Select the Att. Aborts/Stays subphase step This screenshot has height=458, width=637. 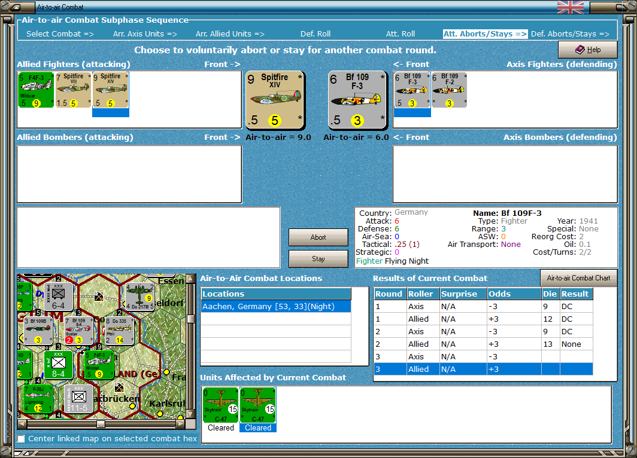click(x=485, y=34)
